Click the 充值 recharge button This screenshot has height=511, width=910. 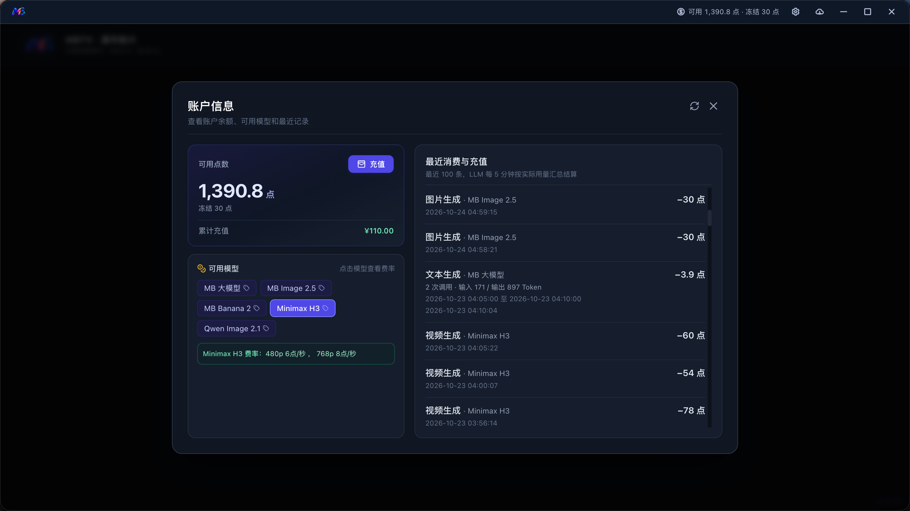[x=371, y=164]
